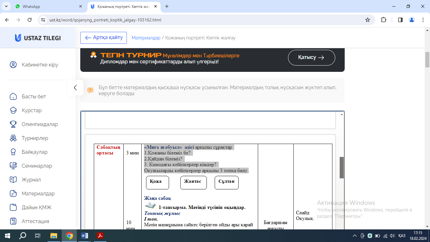Click the Артқа қайту button

click(104, 38)
